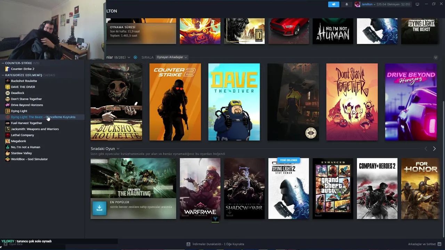This screenshot has width=445, height=250.
Task: Click the No, I'm not a Human sidebar icon
Action: coord(8,147)
